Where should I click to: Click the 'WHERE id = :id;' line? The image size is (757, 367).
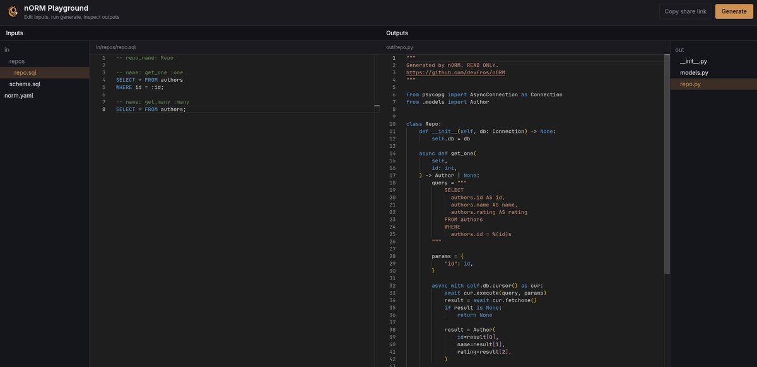click(x=139, y=87)
